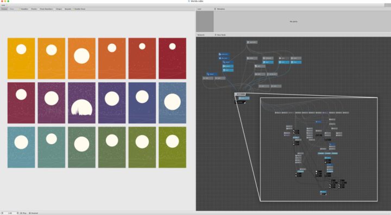This screenshot has width=391, height=215.
Task: Click the New Node button
Action: tap(220, 35)
